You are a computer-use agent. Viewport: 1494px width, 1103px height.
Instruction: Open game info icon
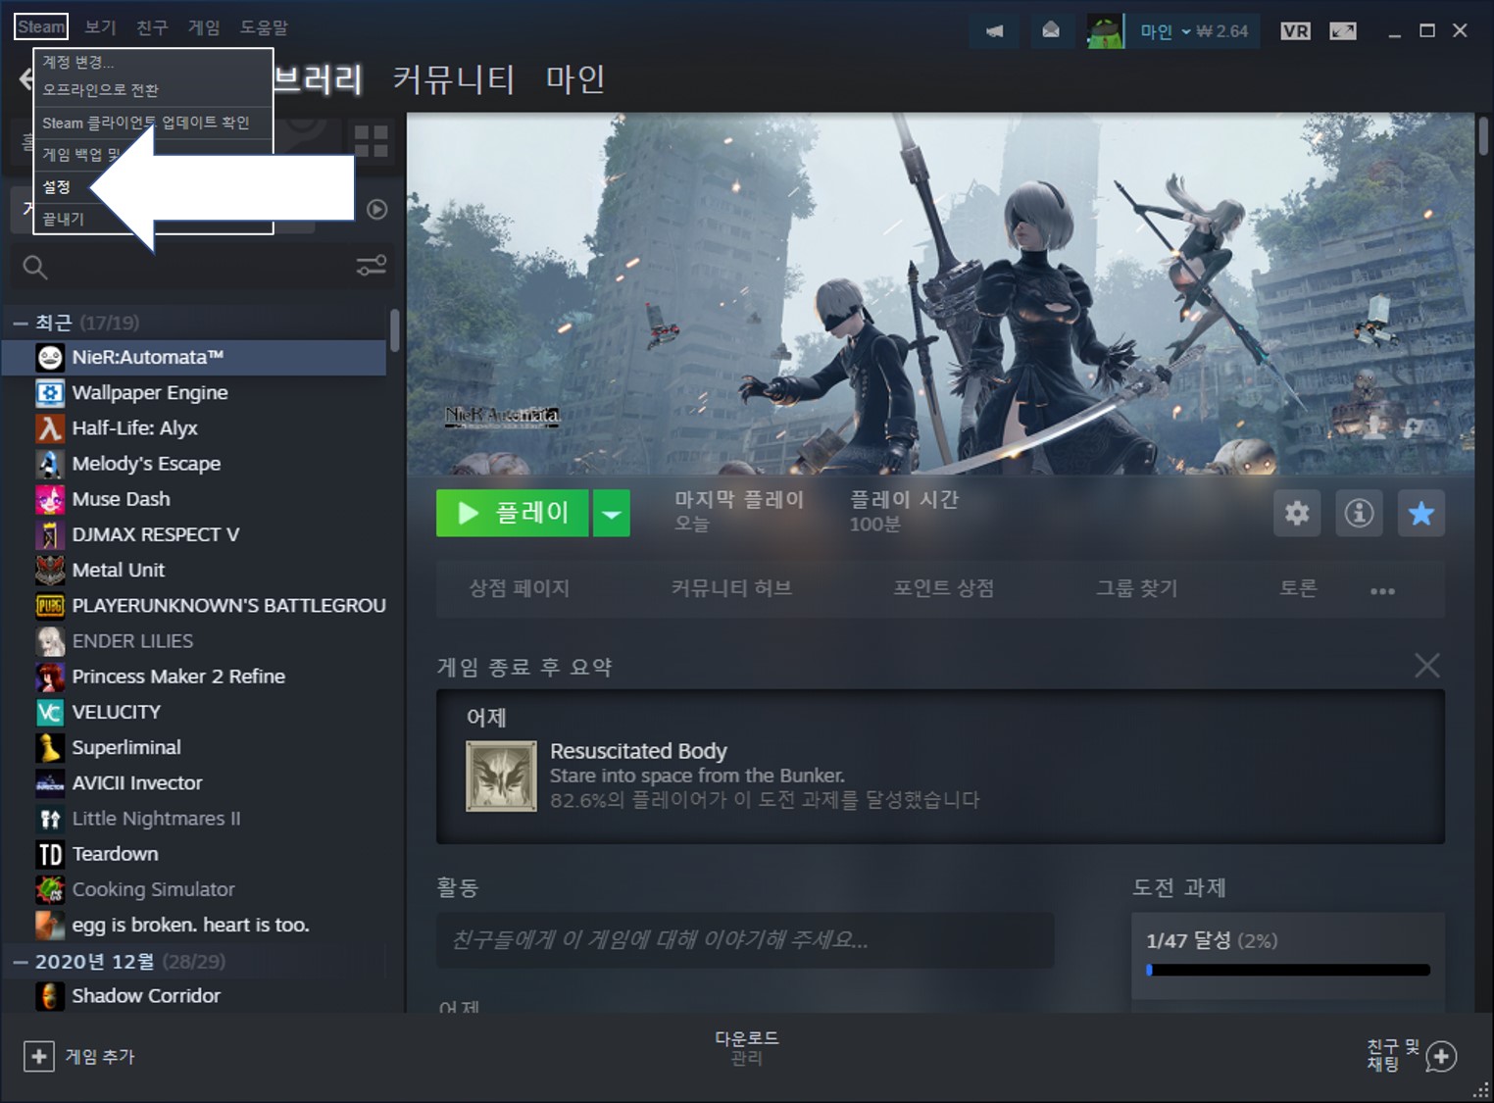tap(1359, 513)
